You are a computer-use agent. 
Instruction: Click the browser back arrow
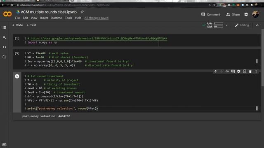(3, 5)
